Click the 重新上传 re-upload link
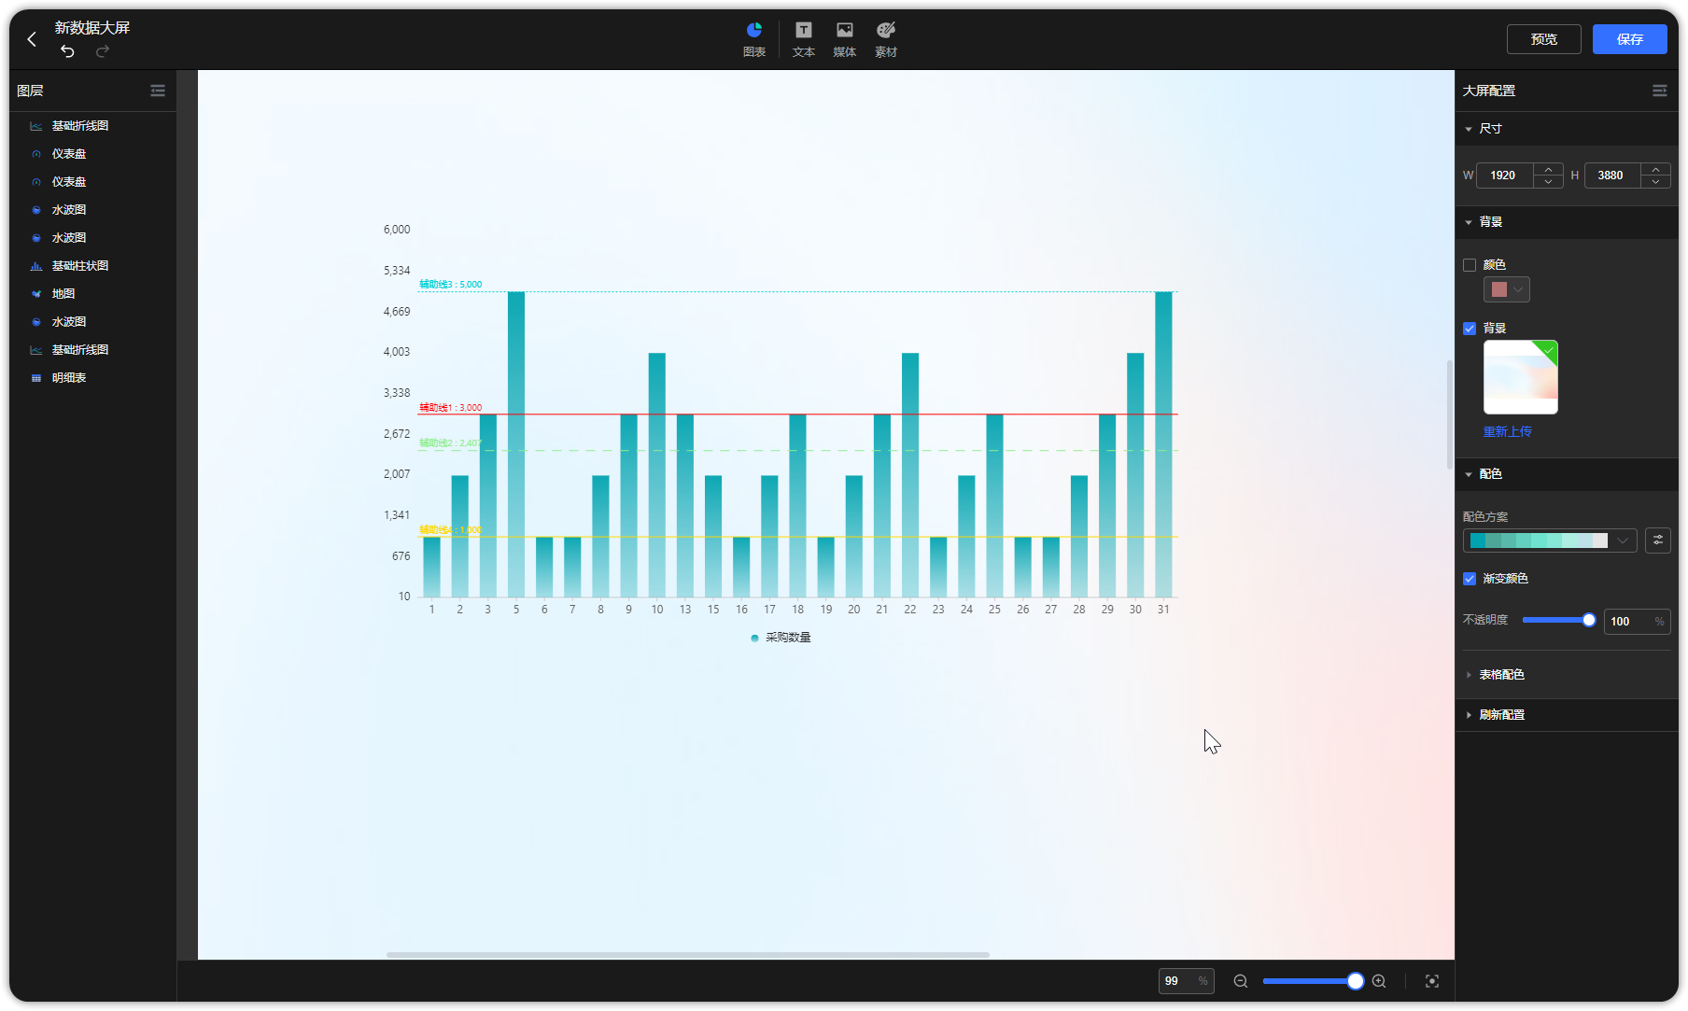The height and width of the screenshot is (1011, 1688). pyautogui.click(x=1508, y=431)
